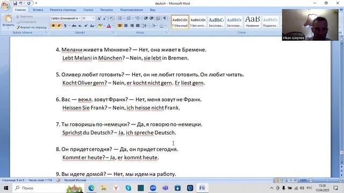Toggle underline Ч formatting
This screenshot has width=344, height=193.
pos(65,26)
